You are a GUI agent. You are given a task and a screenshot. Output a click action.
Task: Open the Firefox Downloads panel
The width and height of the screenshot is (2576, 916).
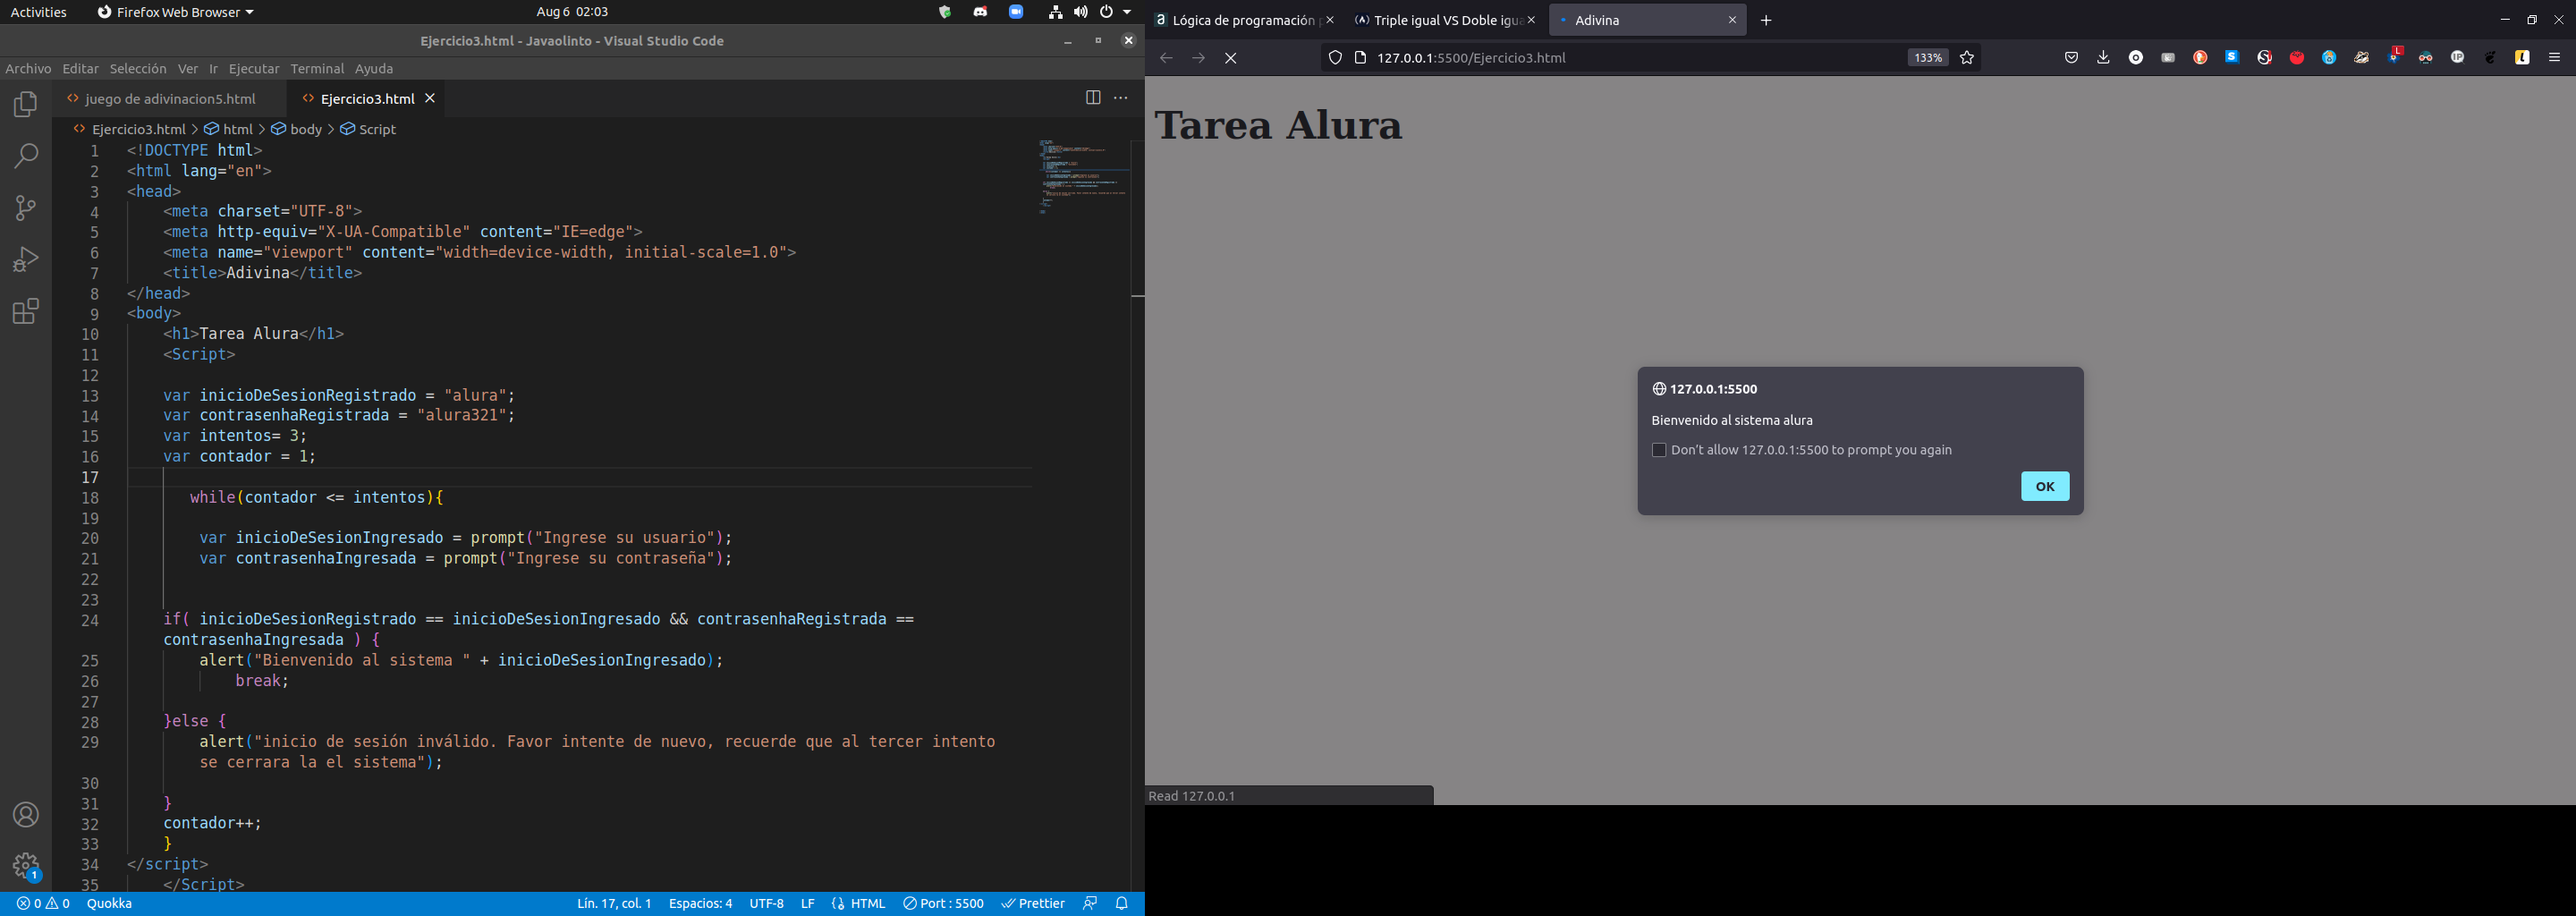tap(2103, 58)
